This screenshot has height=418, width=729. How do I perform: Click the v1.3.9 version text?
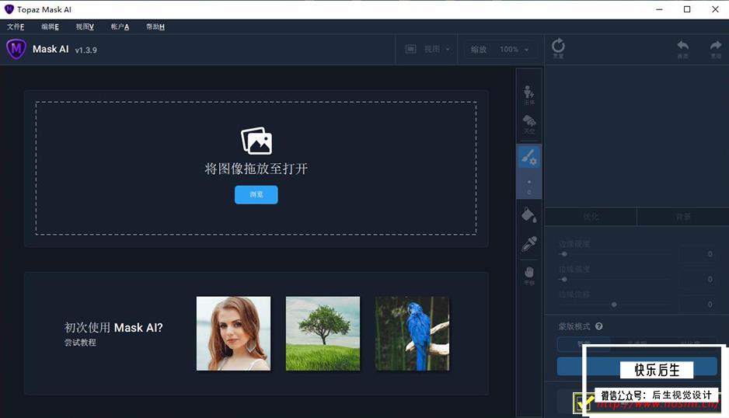coord(86,51)
